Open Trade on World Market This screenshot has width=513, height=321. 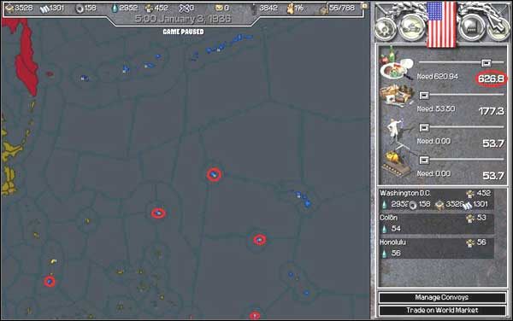(x=442, y=311)
